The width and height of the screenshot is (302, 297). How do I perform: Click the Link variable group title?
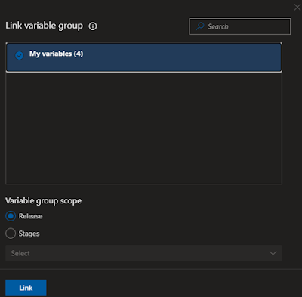(x=44, y=26)
